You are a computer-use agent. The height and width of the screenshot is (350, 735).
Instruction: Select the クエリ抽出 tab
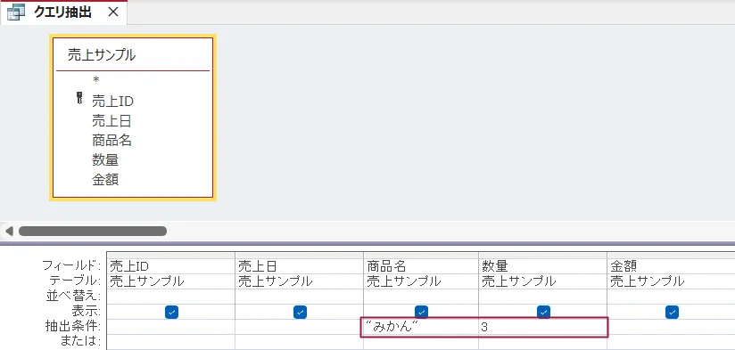[63, 12]
